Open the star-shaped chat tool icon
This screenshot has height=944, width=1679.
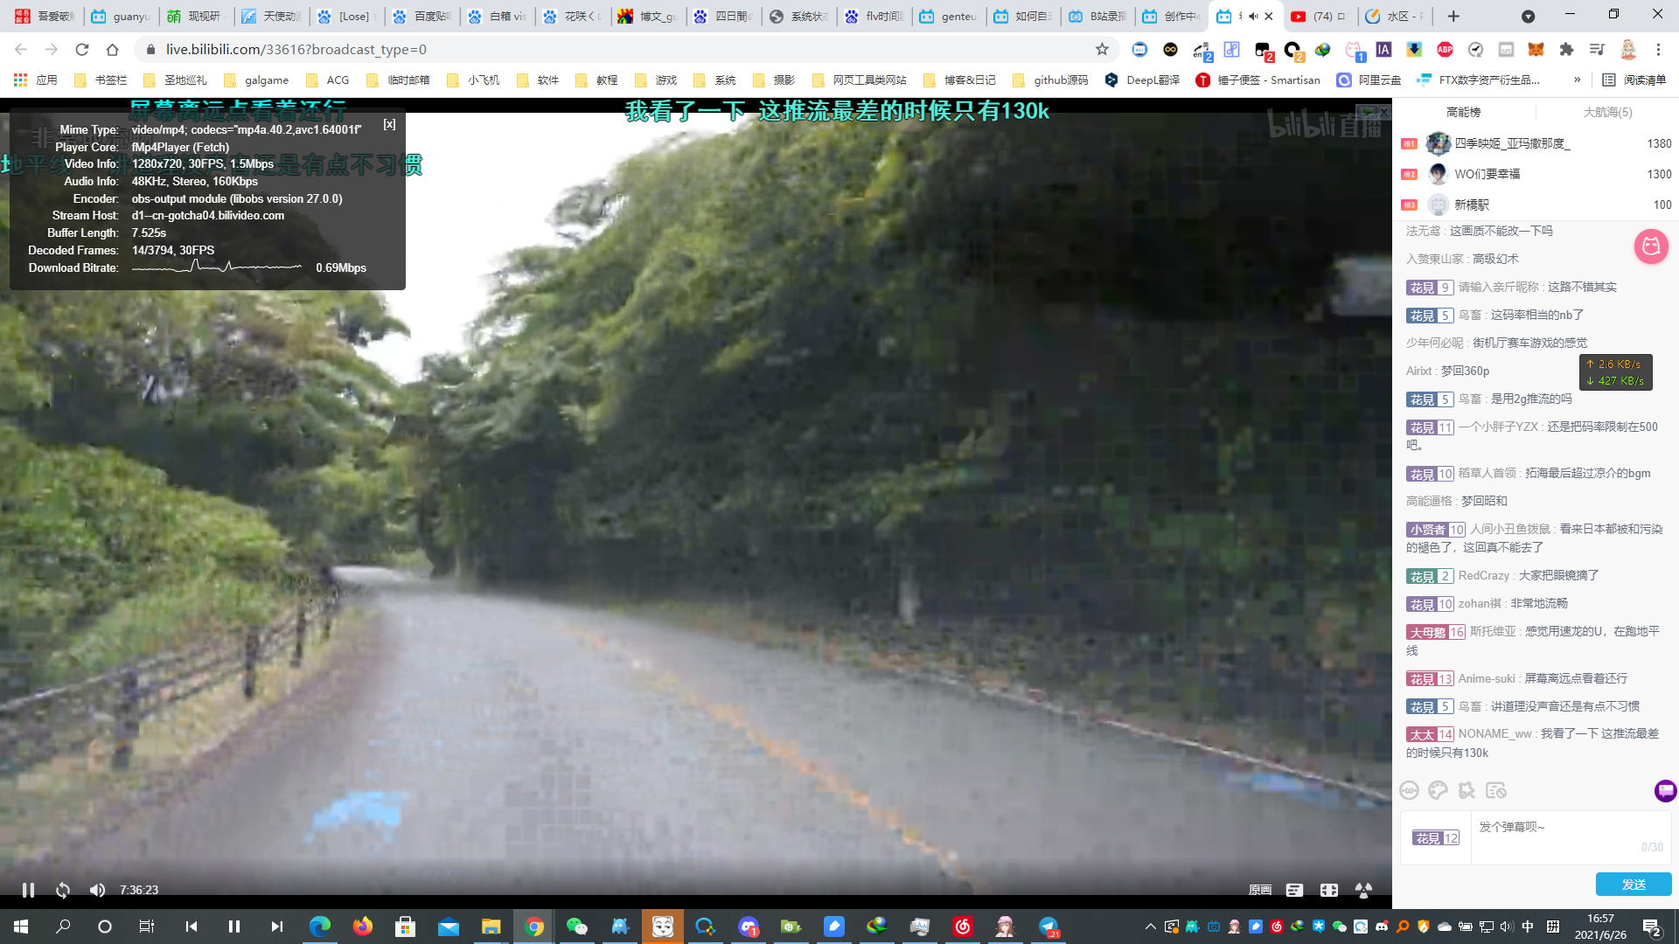1467,790
